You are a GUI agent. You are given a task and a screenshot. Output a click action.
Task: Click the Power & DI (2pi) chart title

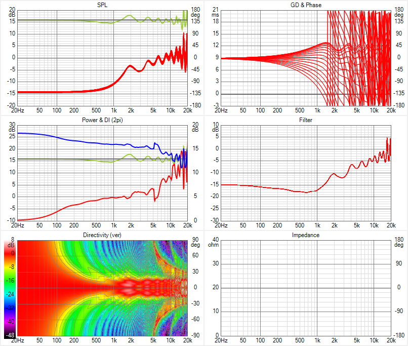(102, 120)
